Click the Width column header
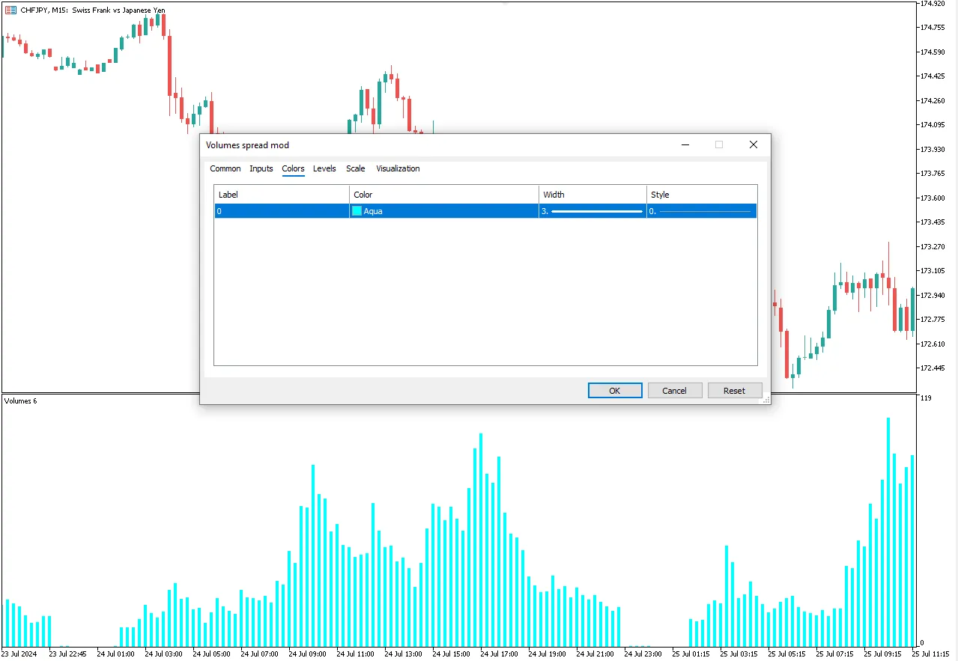Screen dimensions: 958x661 [x=592, y=195]
